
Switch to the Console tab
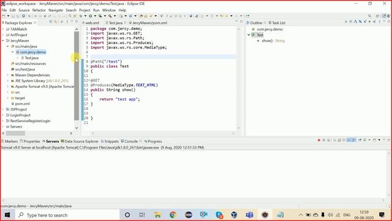tap(129, 141)
